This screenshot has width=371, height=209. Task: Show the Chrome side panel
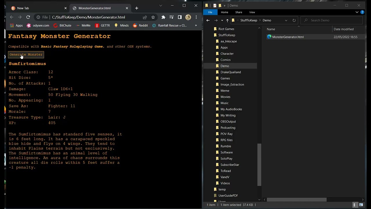(x=180, y=17)
